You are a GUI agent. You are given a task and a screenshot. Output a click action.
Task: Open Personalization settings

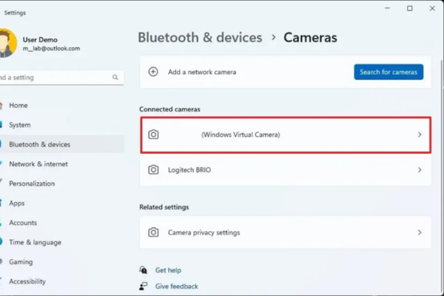(32, 184)
